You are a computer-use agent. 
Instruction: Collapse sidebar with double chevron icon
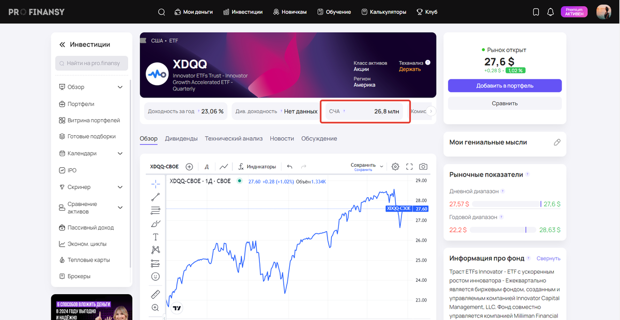[x=62, y=45]
